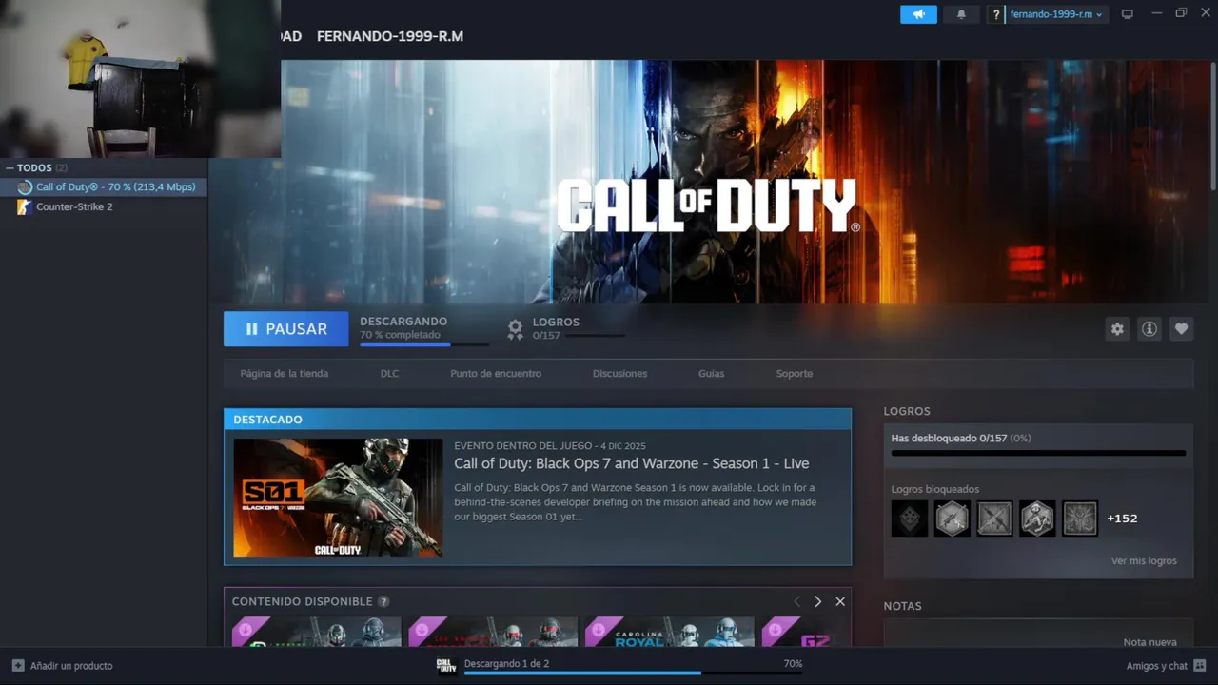Click the fourth locked achievement icon

coord(1037,519)
